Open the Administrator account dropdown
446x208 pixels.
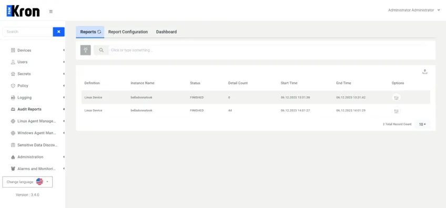tap(414, 10)
